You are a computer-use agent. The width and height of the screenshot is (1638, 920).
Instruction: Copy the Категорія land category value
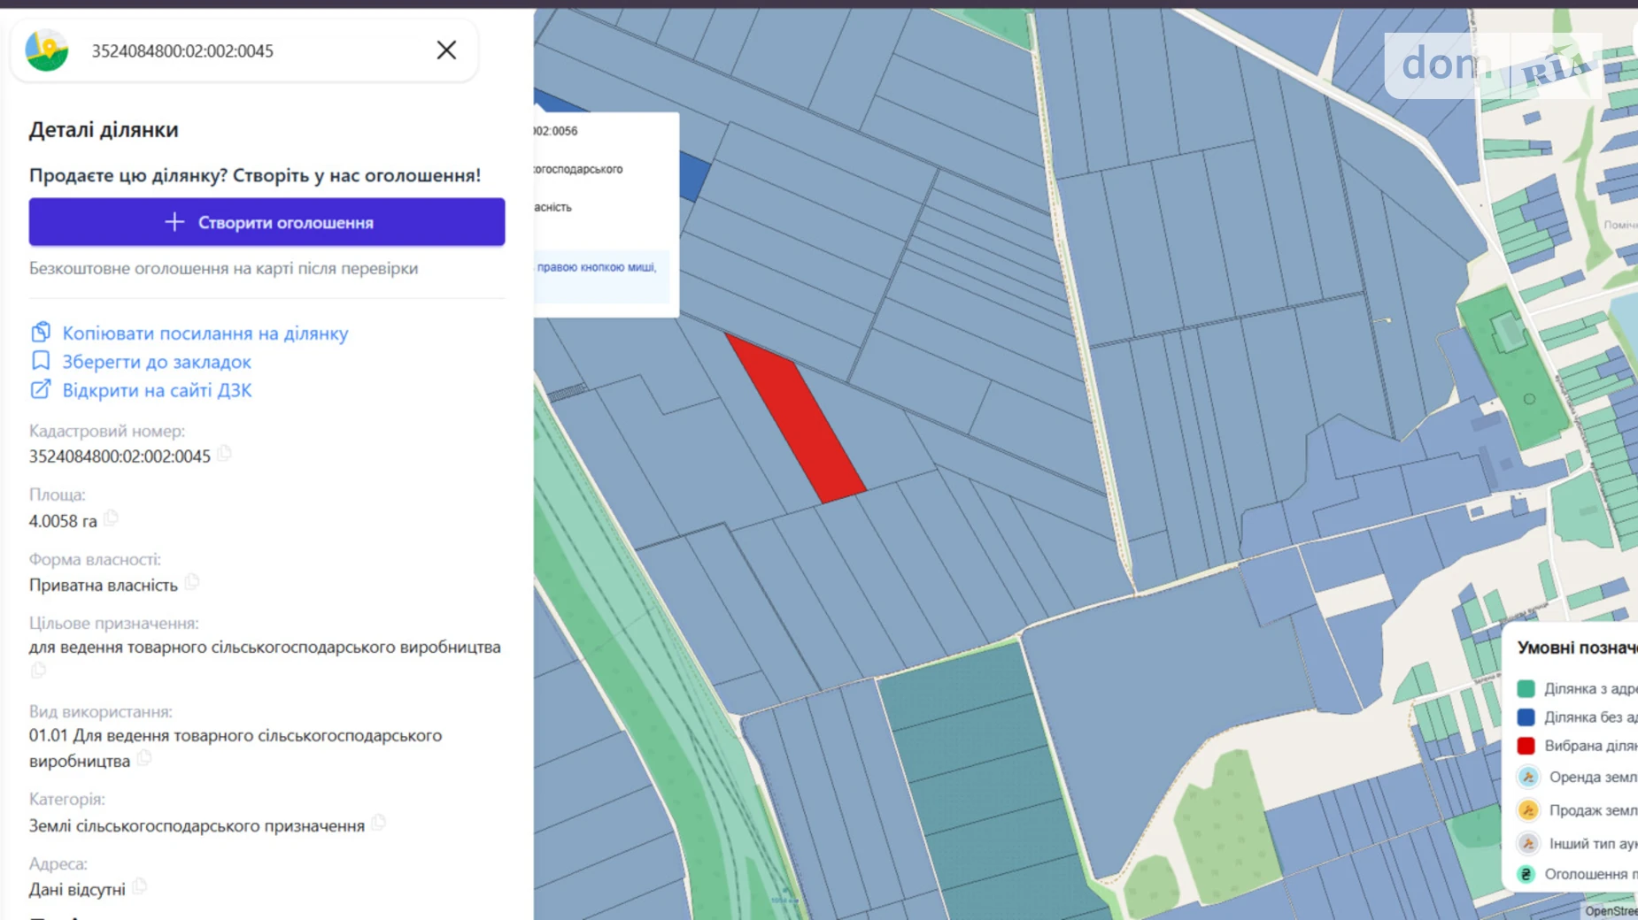(379, 823)
